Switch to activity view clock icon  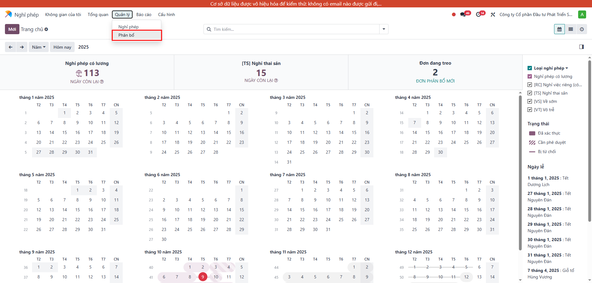582,29
